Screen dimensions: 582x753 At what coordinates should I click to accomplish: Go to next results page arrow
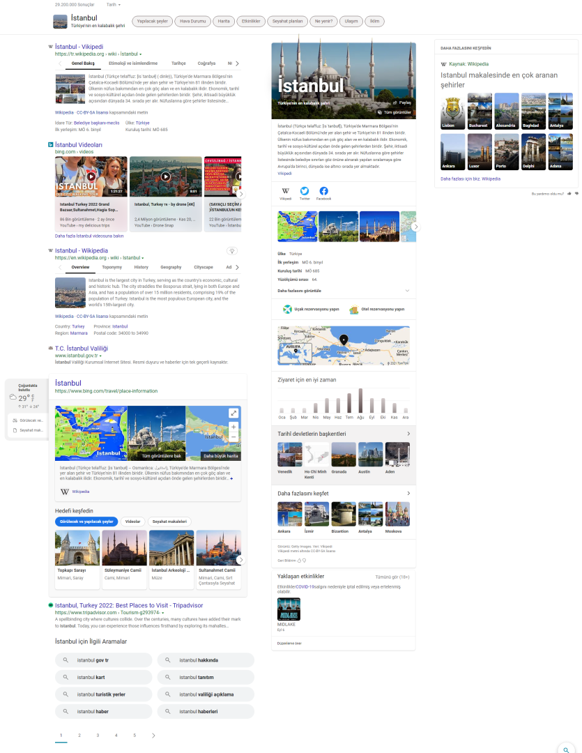(153, 736)
